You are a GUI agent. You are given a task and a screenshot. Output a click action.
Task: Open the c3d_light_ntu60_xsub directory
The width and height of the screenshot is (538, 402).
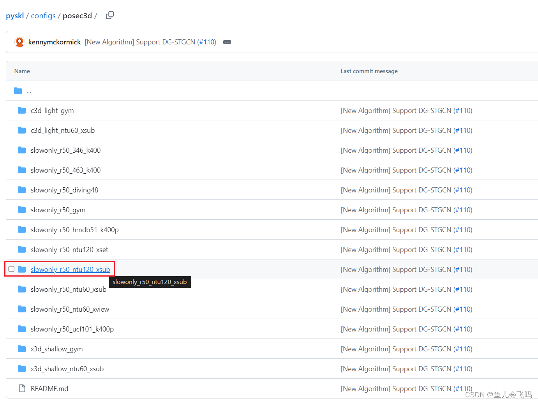tap(63, 130)
